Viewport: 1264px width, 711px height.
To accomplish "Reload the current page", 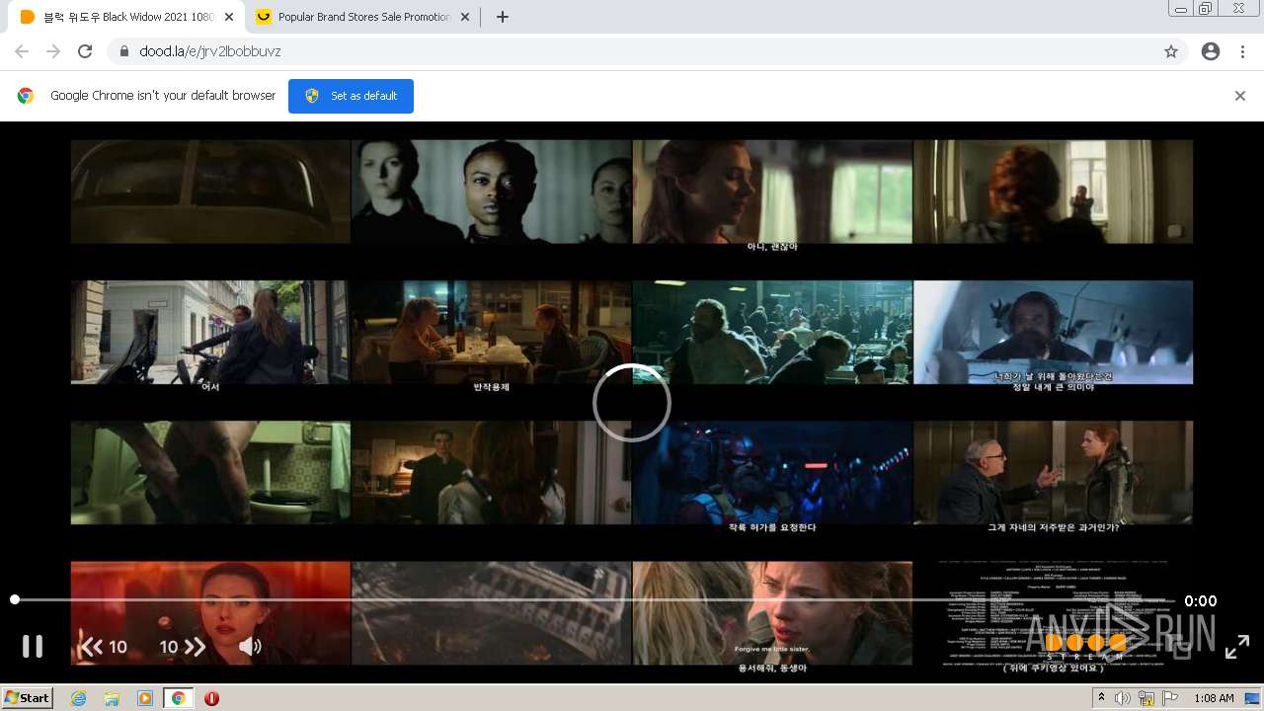I will (85, 51).
